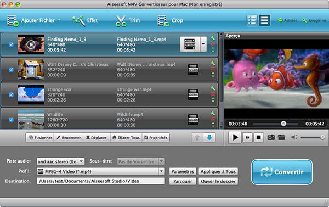Open the Crop tool
Screen dimensions: 329x207
(x=171, y=21)
